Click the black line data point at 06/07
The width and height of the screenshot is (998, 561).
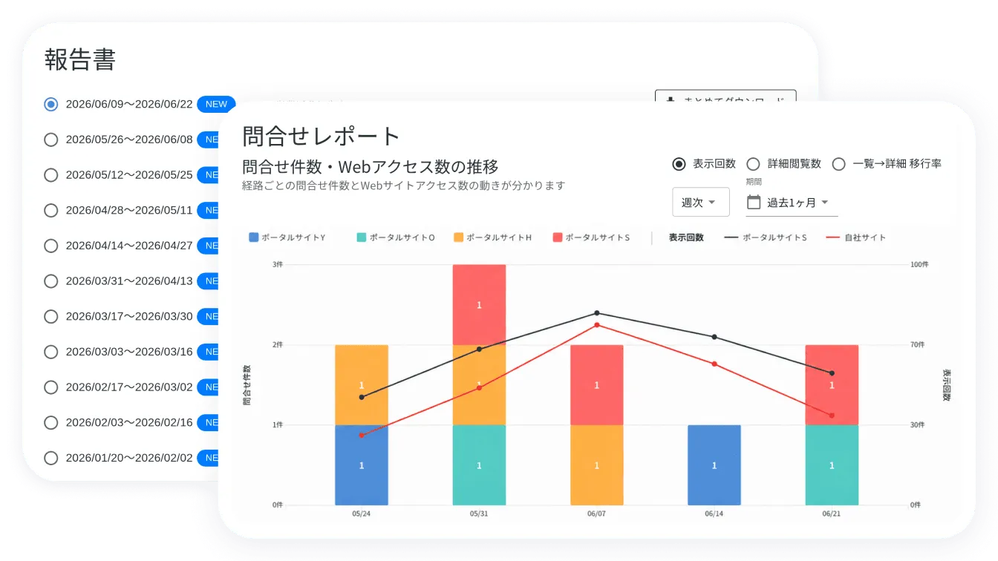597,313
